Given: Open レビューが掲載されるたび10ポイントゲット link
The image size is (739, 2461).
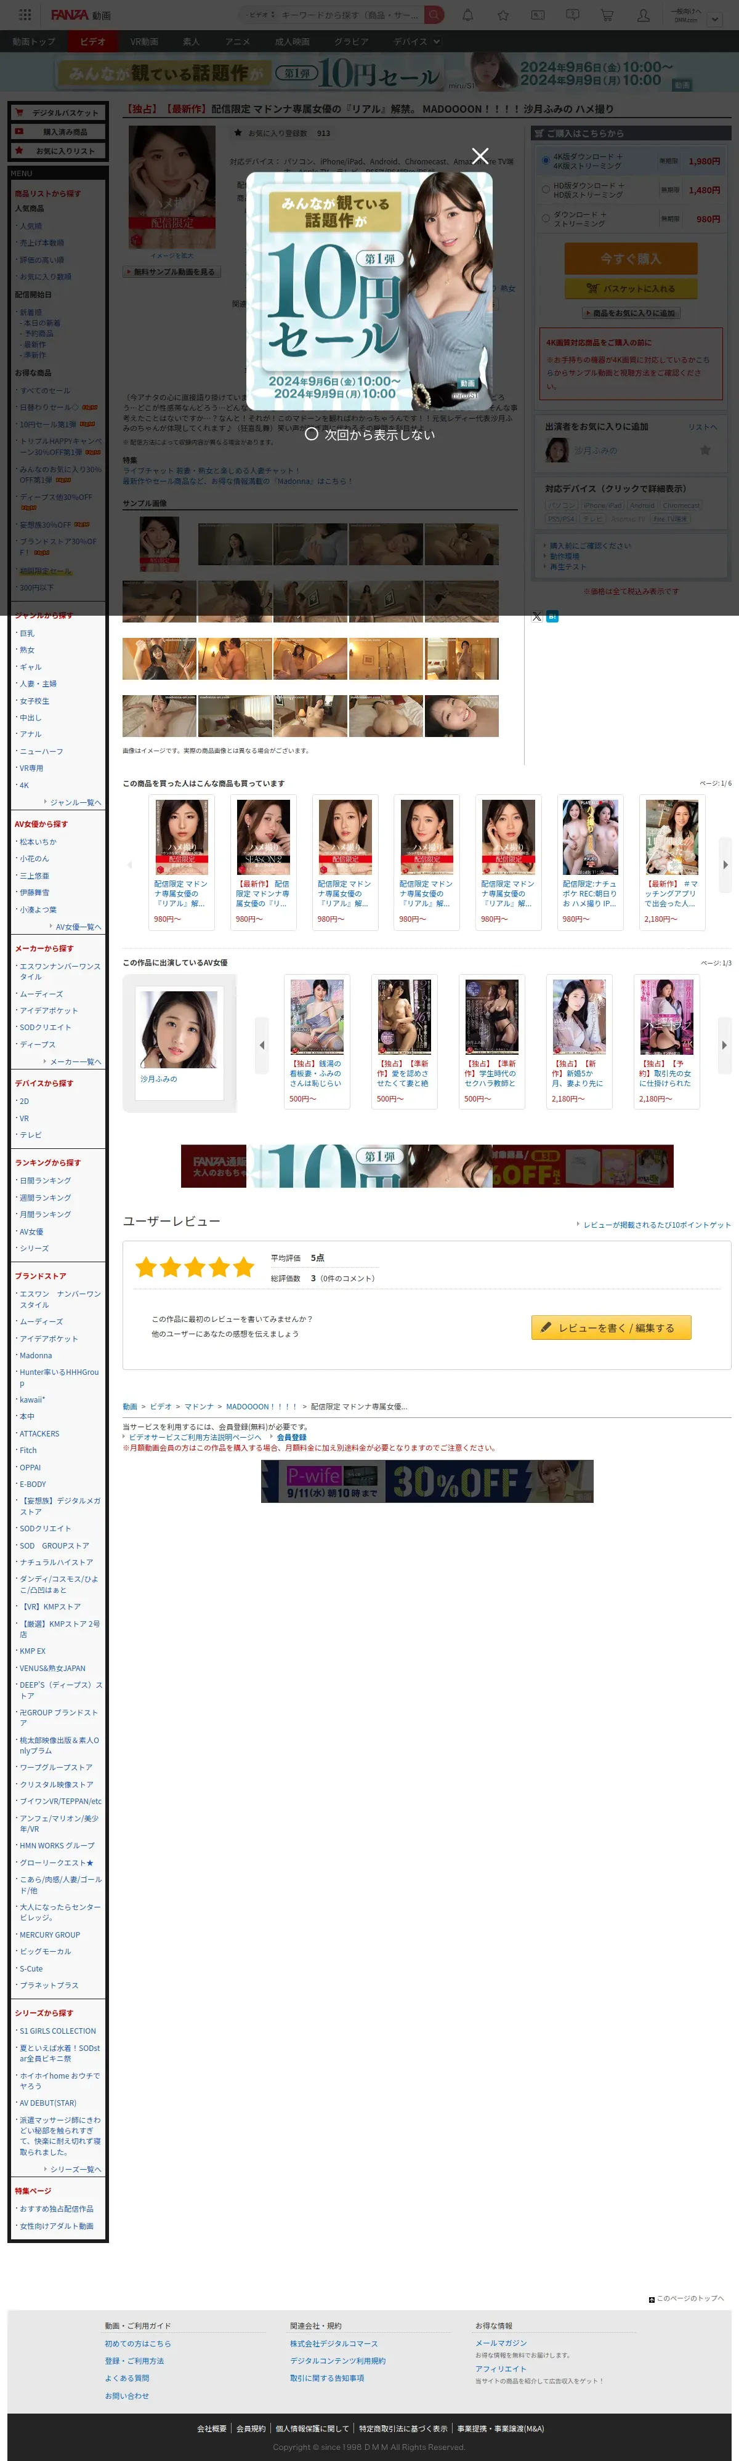Looking at the screenshot, I should pos(656,1224).
